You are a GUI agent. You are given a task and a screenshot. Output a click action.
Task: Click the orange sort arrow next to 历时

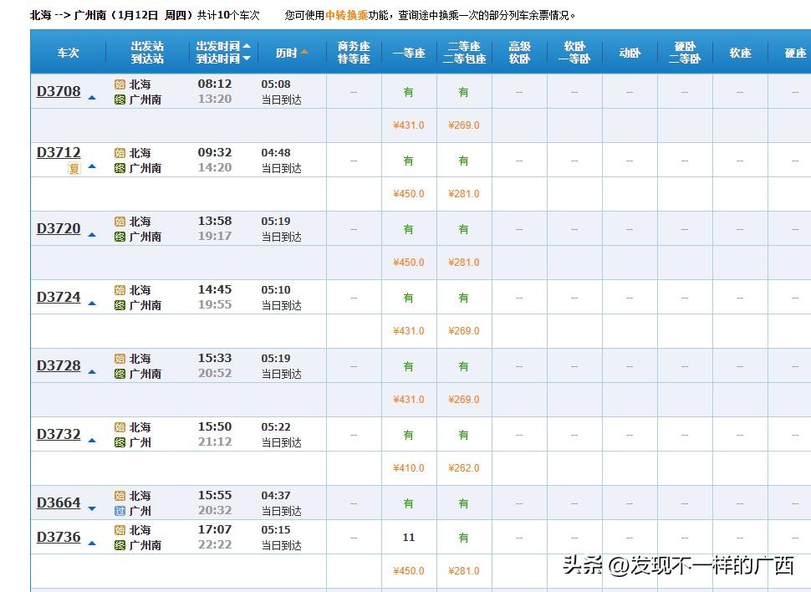[x=304, y=52]
